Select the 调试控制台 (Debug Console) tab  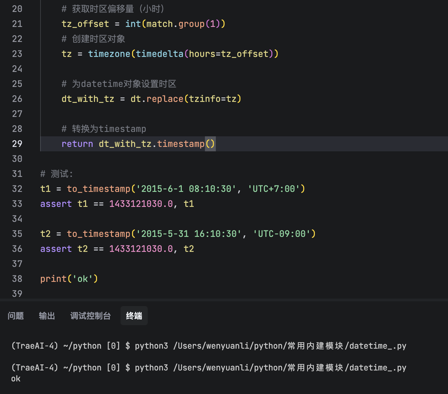point(90,316)
